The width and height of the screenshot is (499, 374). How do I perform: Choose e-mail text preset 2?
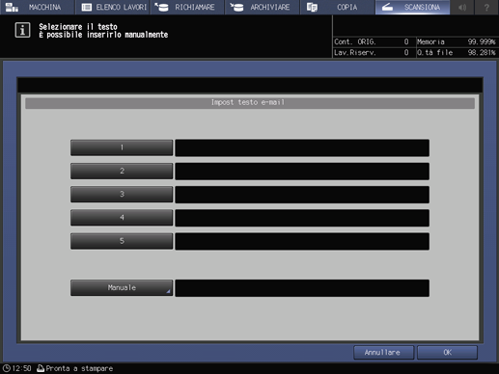tap(122, 171)
